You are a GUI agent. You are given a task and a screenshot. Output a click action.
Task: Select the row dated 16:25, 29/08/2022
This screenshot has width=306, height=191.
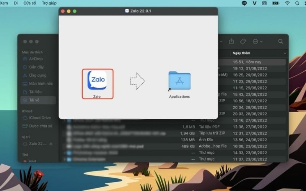click(x=252, y=75)
